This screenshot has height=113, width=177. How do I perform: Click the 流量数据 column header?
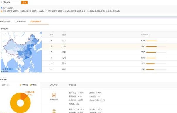[72, 85]
